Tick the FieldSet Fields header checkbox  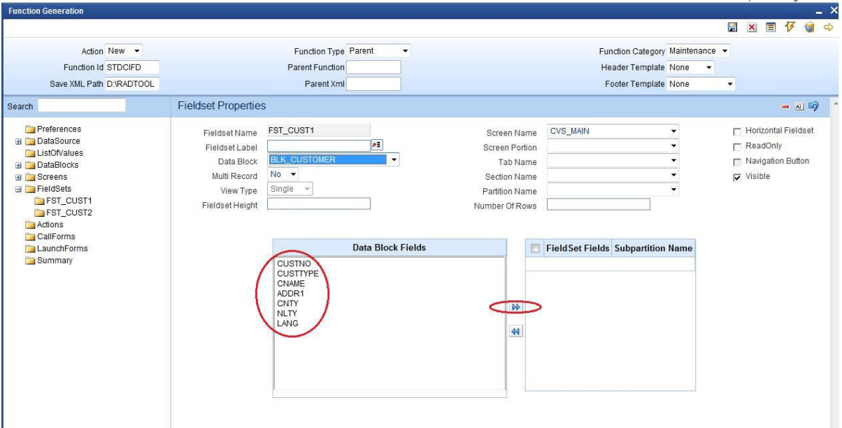(x=536, y=248)
